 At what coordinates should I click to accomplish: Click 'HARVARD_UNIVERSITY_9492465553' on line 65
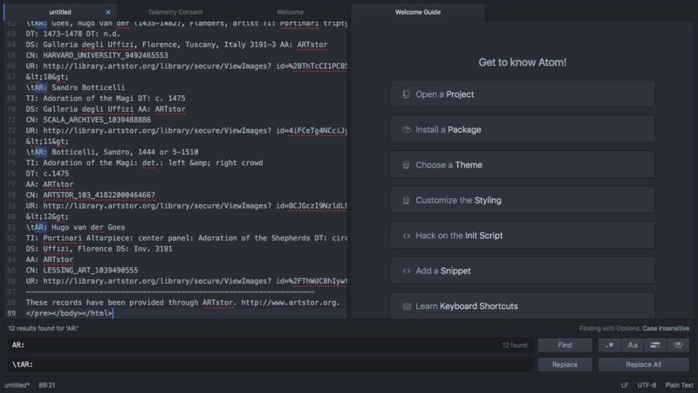coord(106,55)
